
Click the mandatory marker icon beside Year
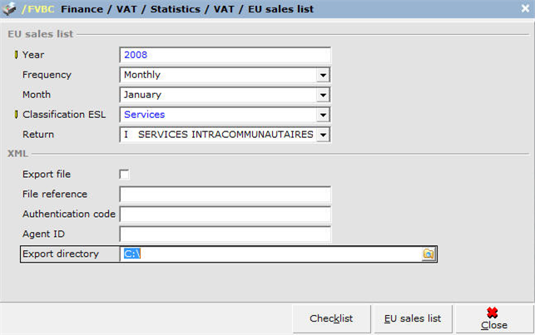click(16, 55)
